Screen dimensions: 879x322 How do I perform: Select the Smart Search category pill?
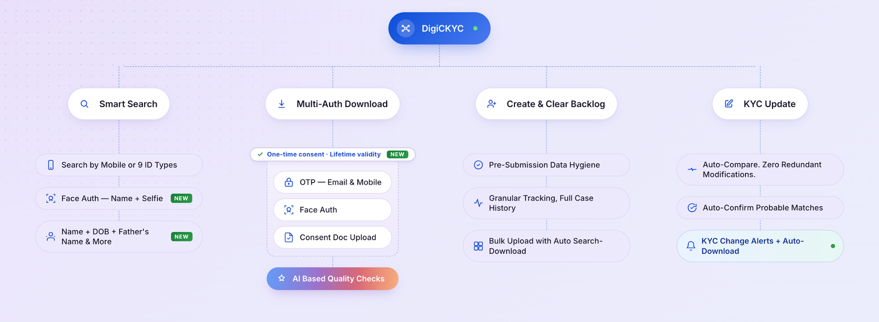pyautogui.click(x=119, y=104)
